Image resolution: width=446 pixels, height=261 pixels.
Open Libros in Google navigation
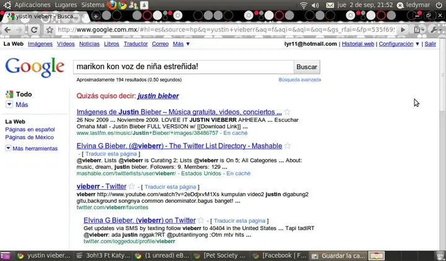pyautogui.click(x=111, y=44)
